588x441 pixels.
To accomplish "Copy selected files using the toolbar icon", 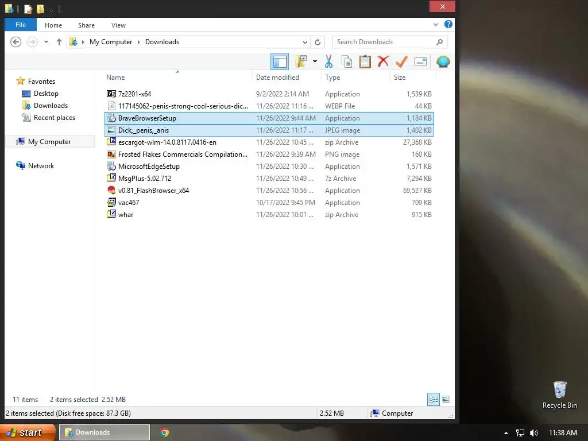I will tap(346, 61).
